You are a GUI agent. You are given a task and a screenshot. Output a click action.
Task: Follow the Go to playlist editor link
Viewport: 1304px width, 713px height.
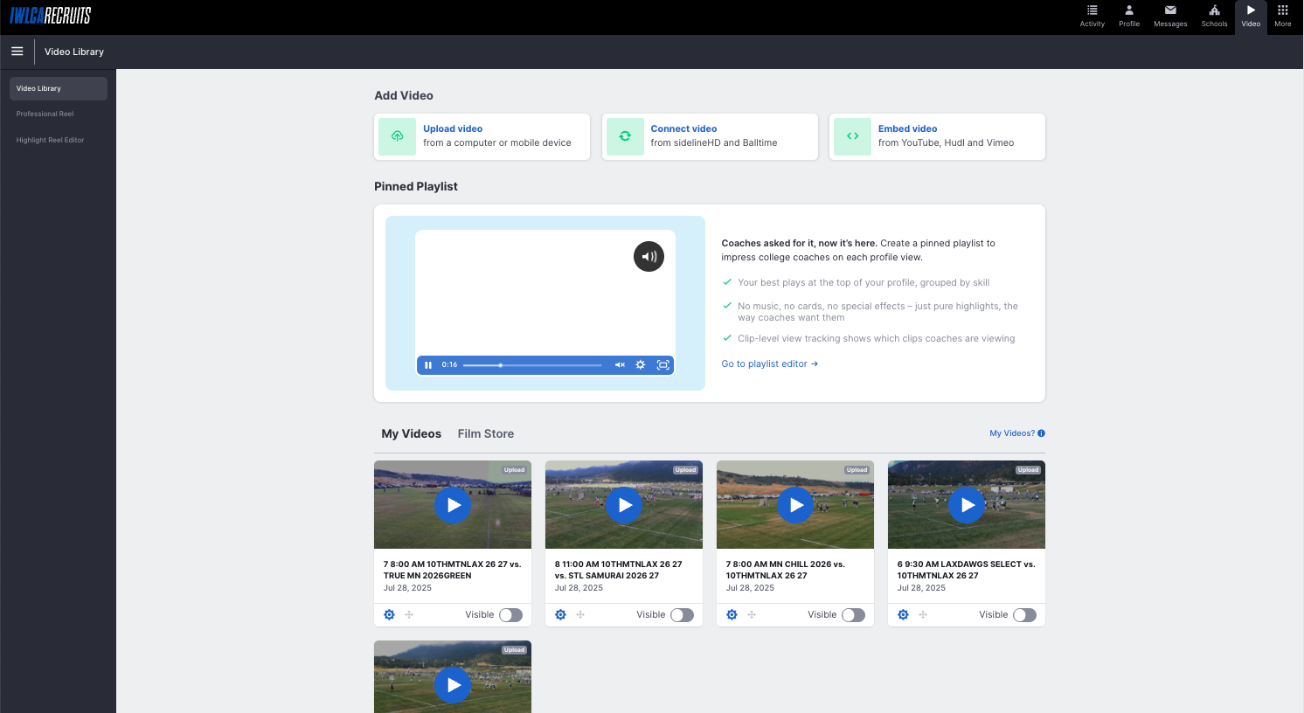(769, 363)
